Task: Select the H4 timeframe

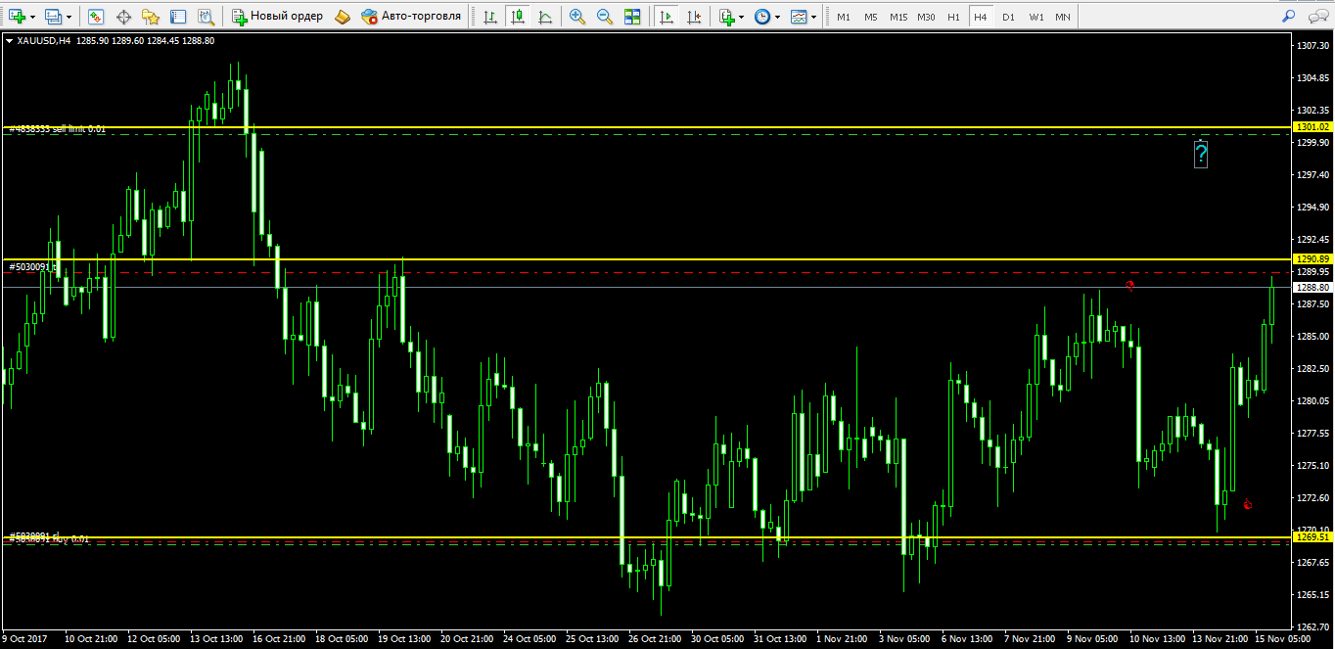Action: [x=981, y=17]
